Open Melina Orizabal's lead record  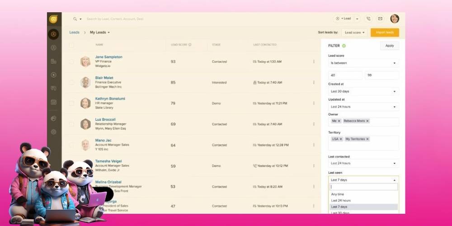click(x=108, y=182)
